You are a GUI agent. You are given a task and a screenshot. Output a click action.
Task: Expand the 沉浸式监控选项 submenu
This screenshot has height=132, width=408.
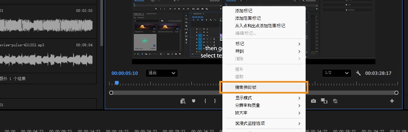[264, 123]
